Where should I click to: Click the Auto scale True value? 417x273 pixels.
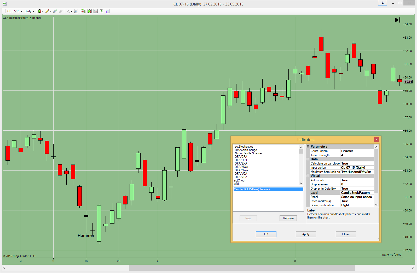357,180
